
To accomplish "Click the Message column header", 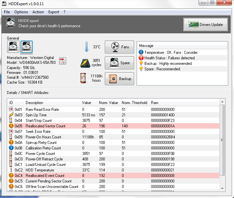I will click(x=182, y=46).
